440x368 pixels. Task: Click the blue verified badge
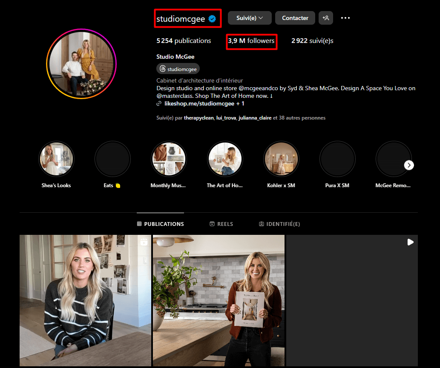click(212, 19)
